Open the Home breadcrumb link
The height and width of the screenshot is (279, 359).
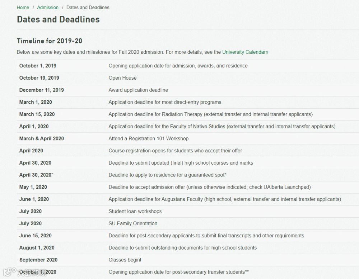point(23,8)
